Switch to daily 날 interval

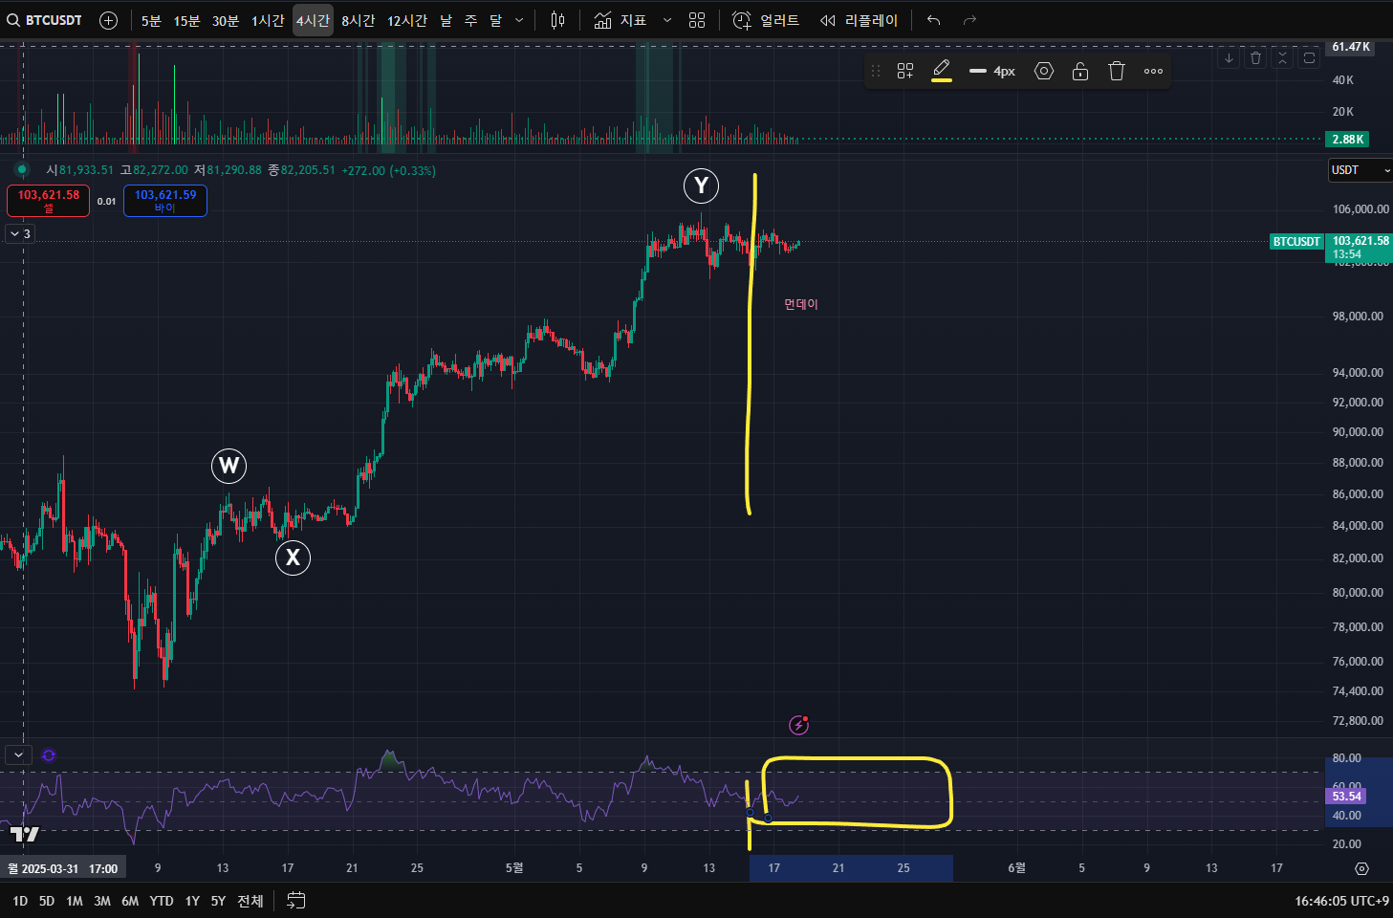pos(446,20)
